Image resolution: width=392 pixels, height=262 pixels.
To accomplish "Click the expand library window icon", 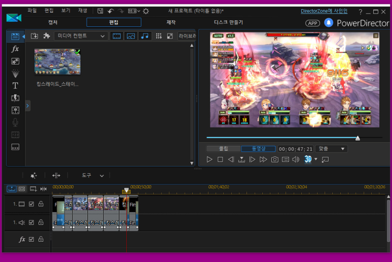I will click(170, 36).
